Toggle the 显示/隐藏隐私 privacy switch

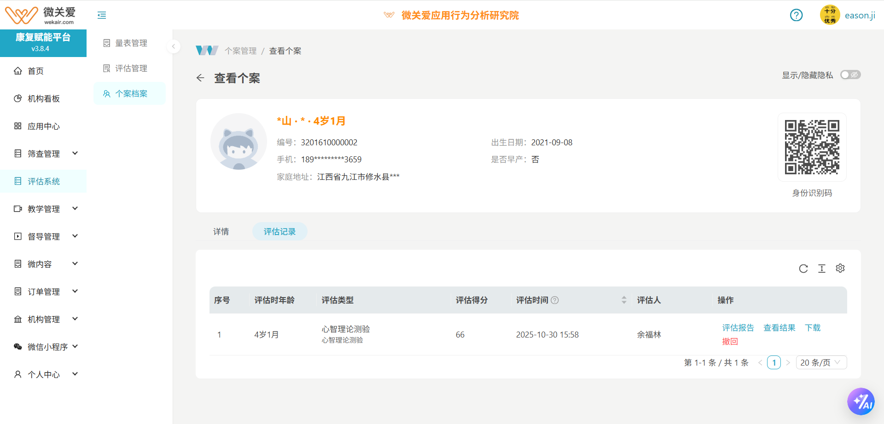coord(850,75)
